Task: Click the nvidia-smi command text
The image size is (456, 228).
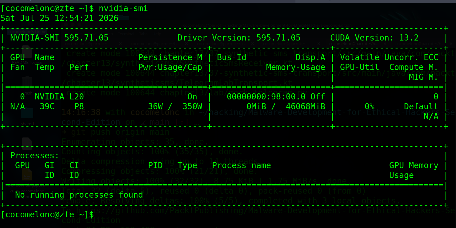Action: click(x=123, y=8)
